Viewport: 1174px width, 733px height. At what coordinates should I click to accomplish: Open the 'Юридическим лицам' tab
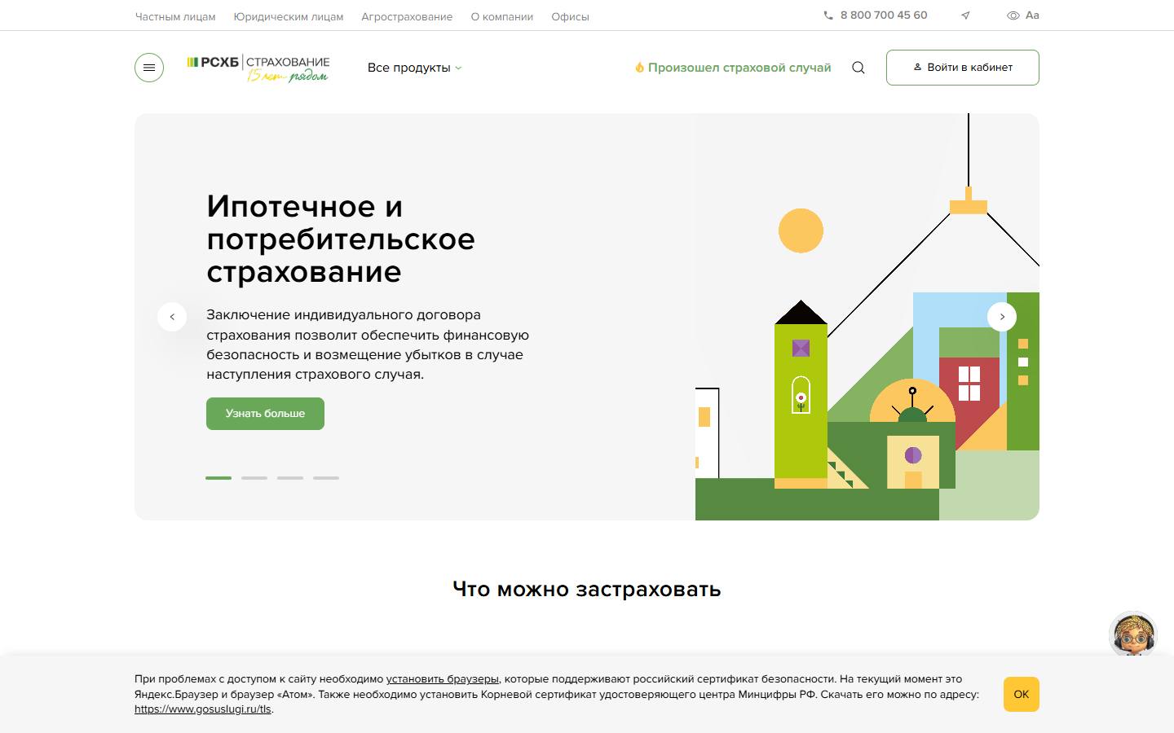(x=289, y=16)
